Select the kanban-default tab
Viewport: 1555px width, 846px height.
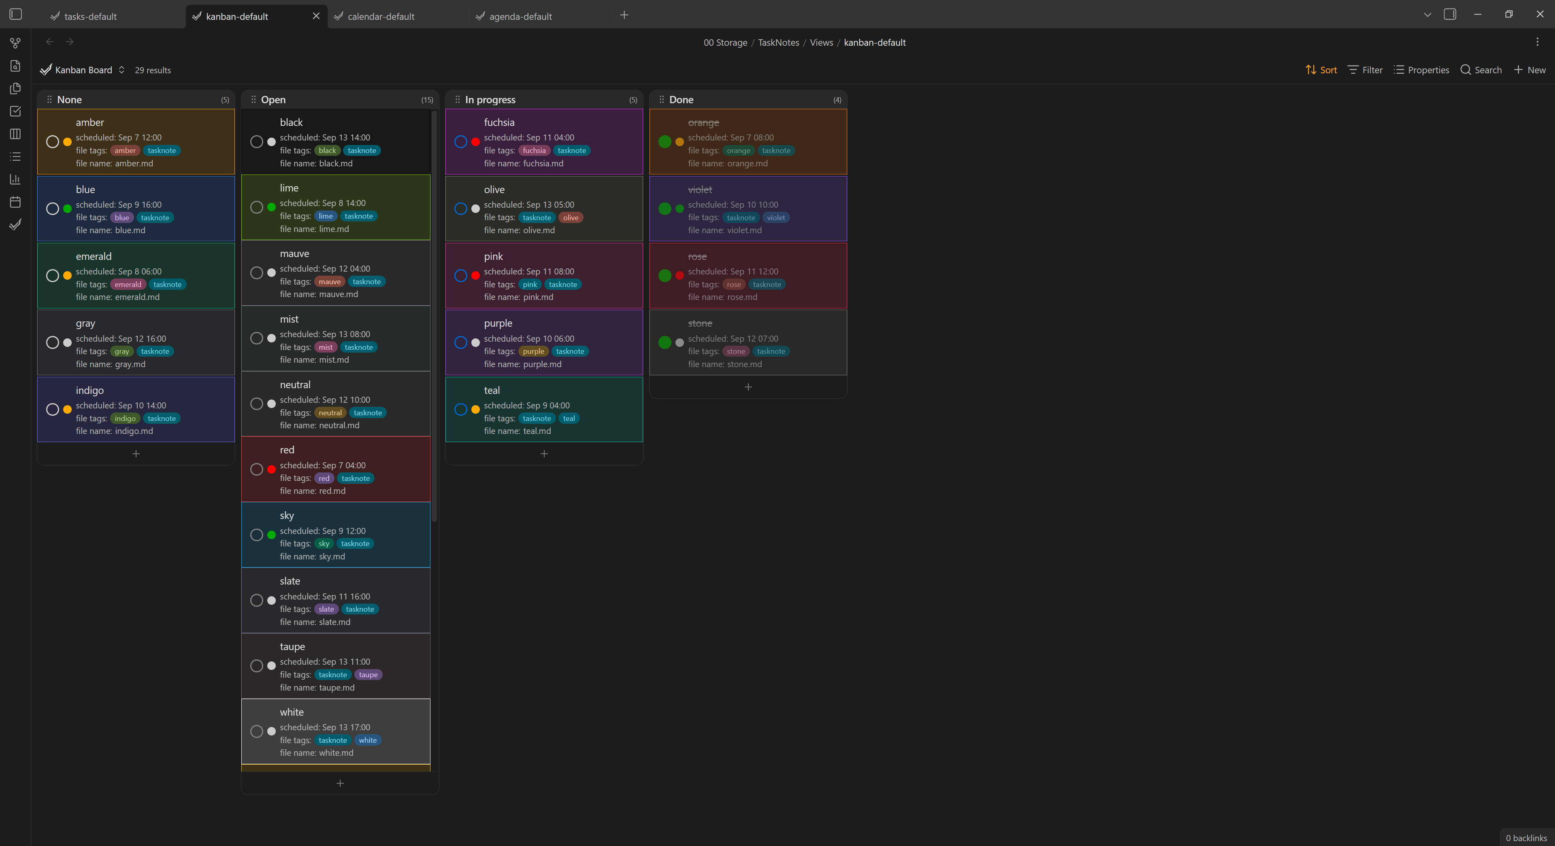(236, 16)
